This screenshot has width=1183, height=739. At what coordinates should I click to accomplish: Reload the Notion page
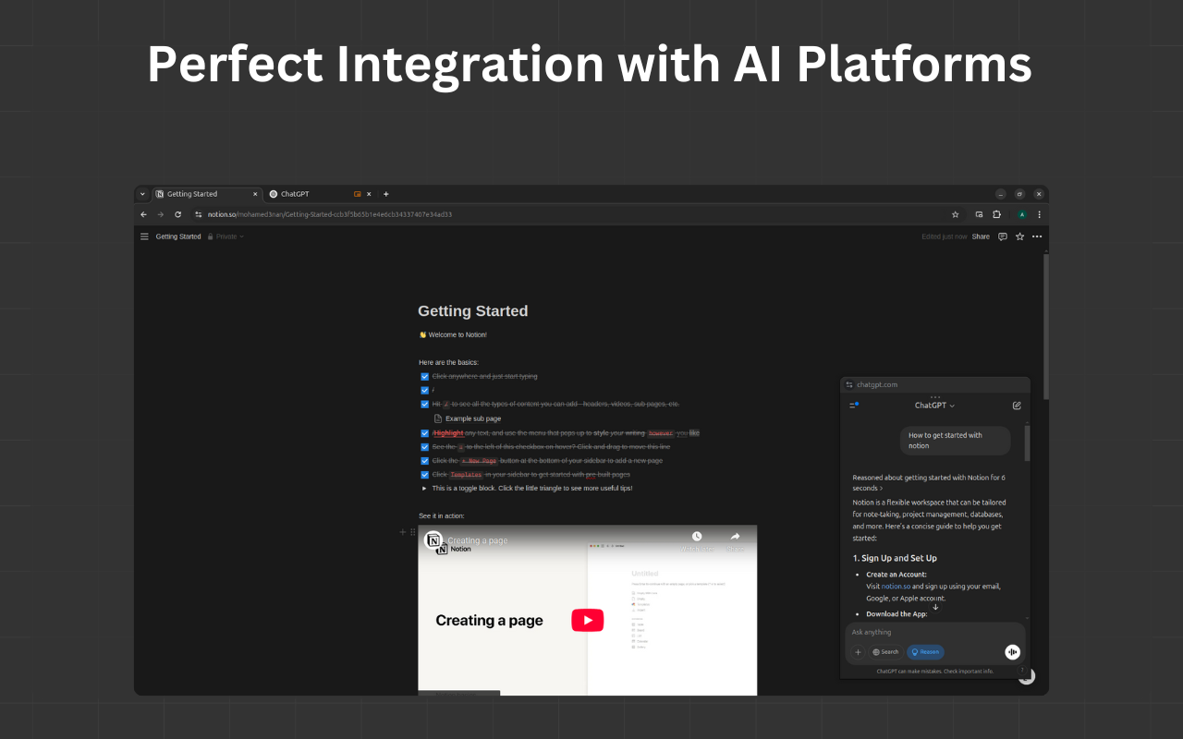pos(177,214)
